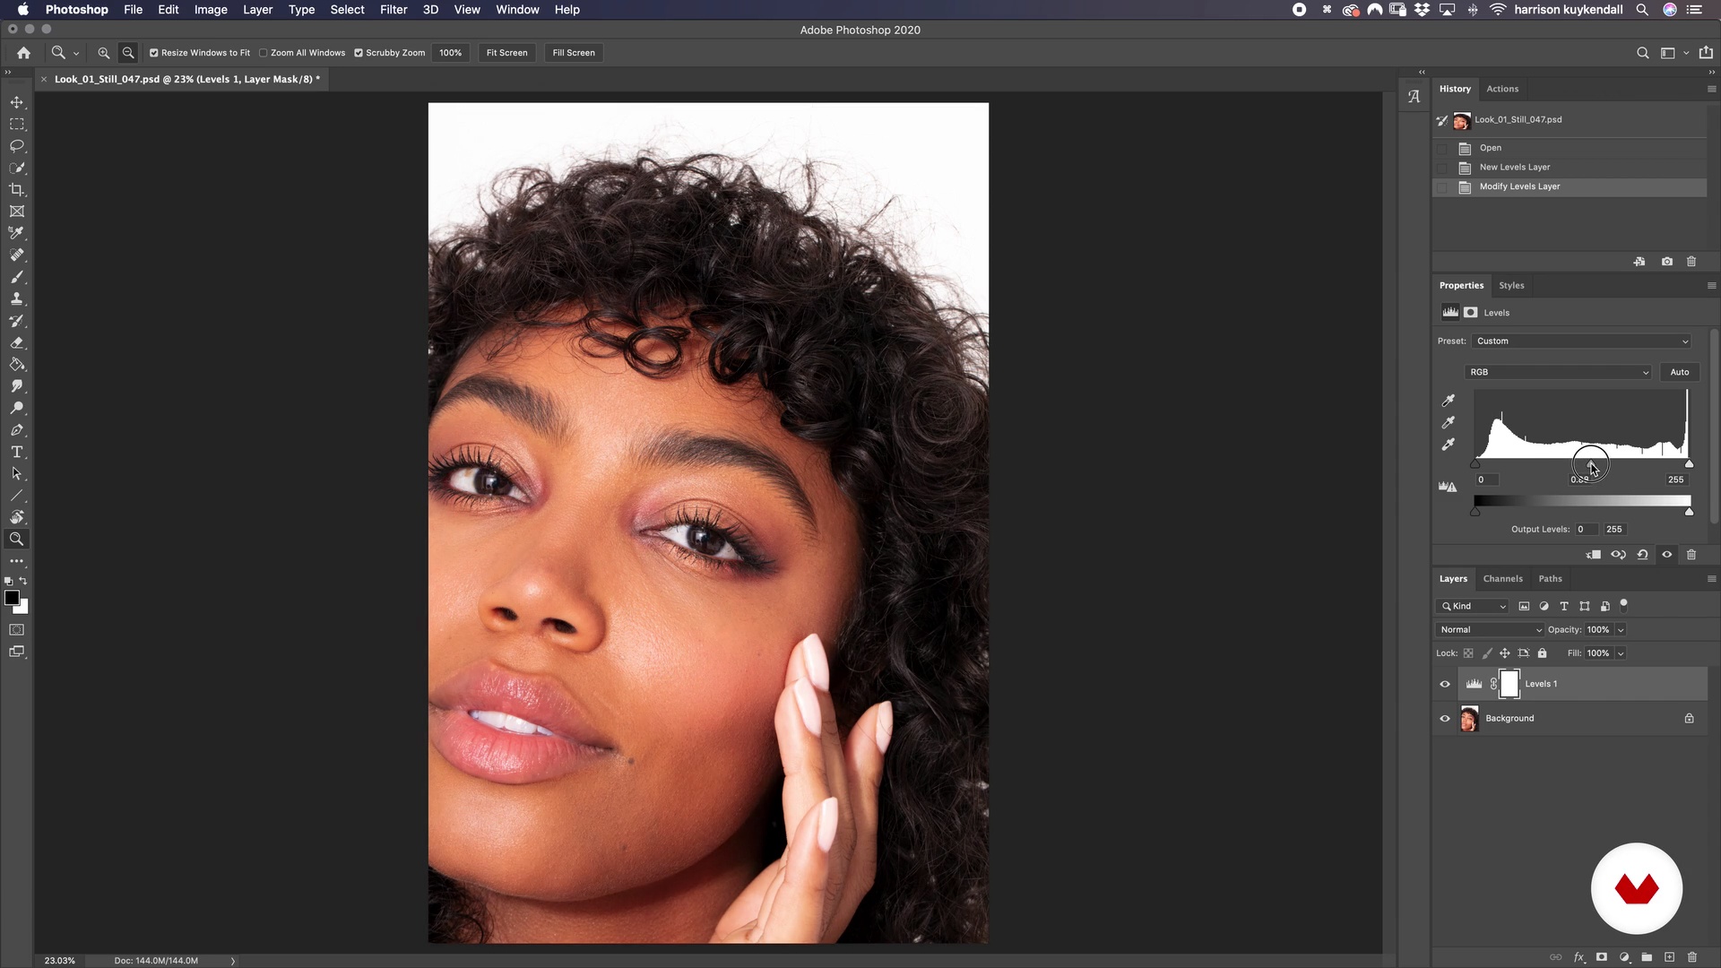Hide the Background layer
The width and height of the screenshot is (1721, 968).
point(1444,719)
